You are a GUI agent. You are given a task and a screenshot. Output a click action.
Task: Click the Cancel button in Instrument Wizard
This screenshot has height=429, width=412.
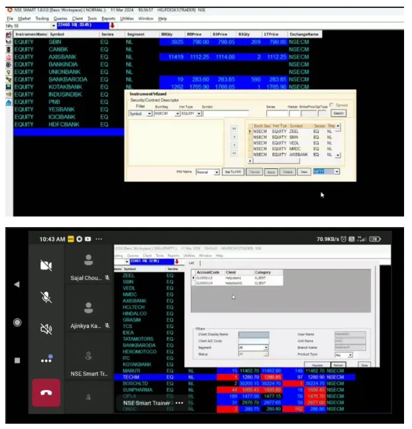point(254,172)
